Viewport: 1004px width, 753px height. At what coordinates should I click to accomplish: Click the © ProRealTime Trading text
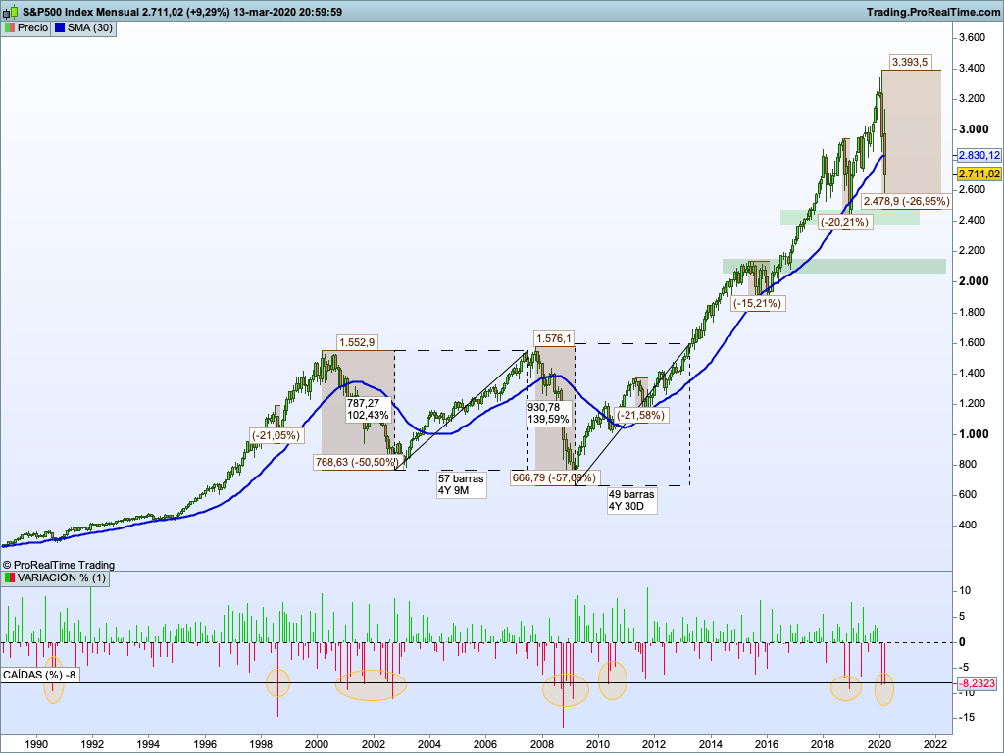[59, 565]
